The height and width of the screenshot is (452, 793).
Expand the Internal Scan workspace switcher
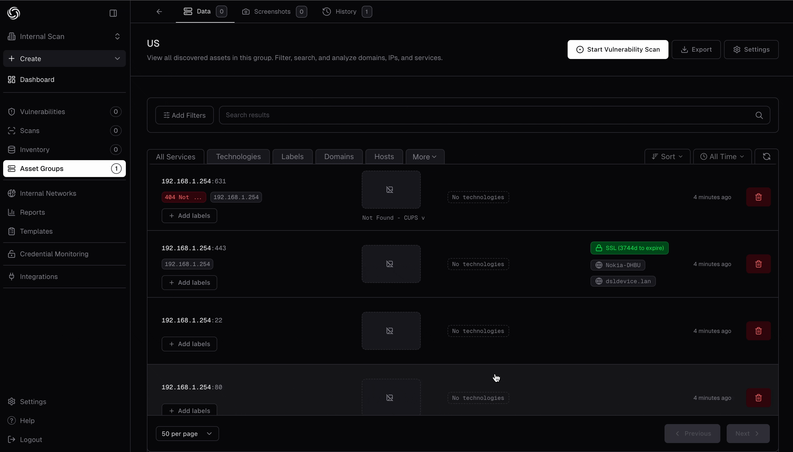64,36
